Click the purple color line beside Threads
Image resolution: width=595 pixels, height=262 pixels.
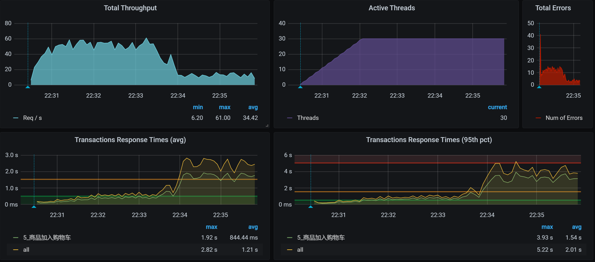[x=290, y=118]
